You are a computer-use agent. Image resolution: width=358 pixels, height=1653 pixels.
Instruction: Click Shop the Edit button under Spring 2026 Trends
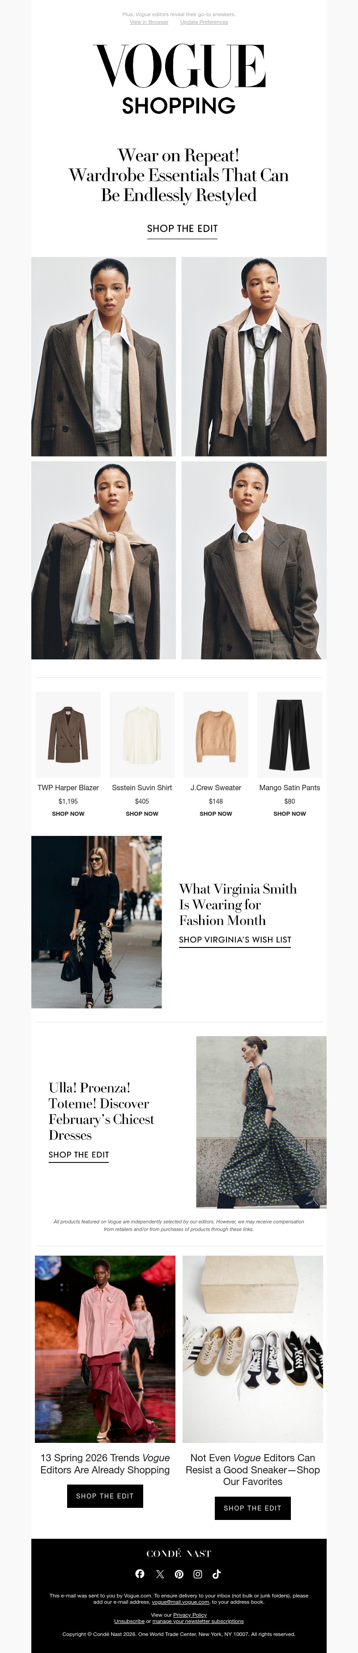105,1496
